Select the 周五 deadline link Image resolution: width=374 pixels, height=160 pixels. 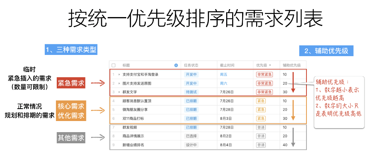223,74
